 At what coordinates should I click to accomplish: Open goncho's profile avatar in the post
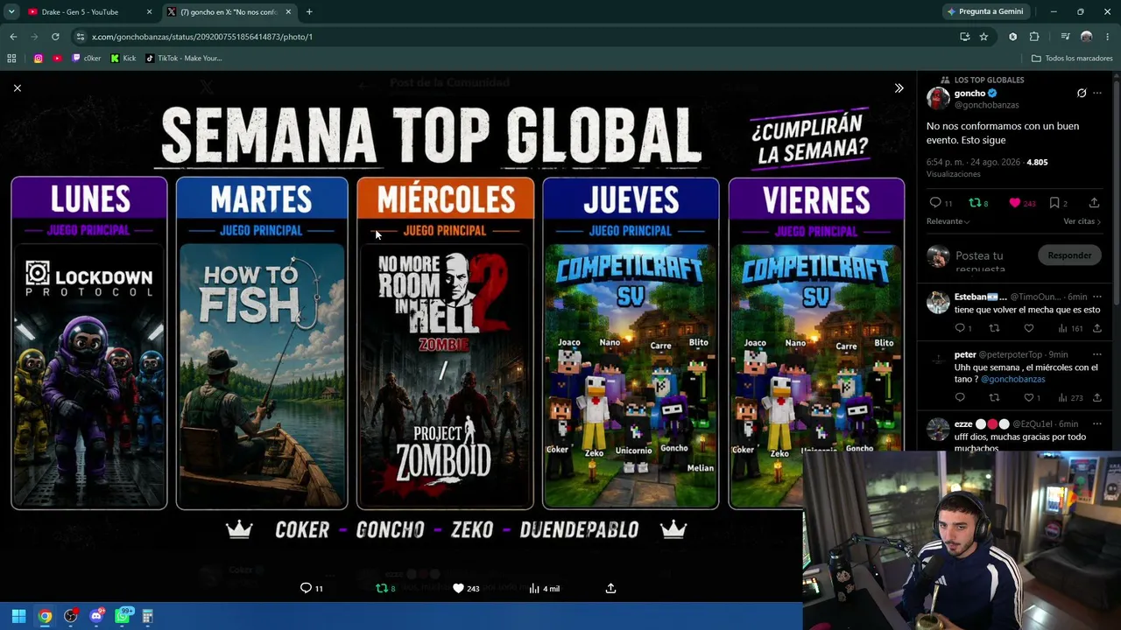(938, 98)
